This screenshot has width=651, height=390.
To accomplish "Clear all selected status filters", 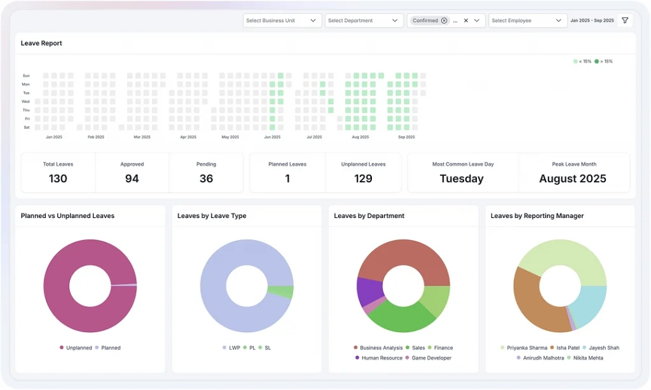I will click(x=465, y=20).
